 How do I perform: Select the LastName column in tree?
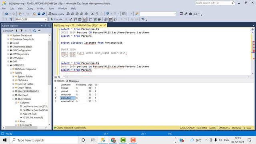click(35, 106)
